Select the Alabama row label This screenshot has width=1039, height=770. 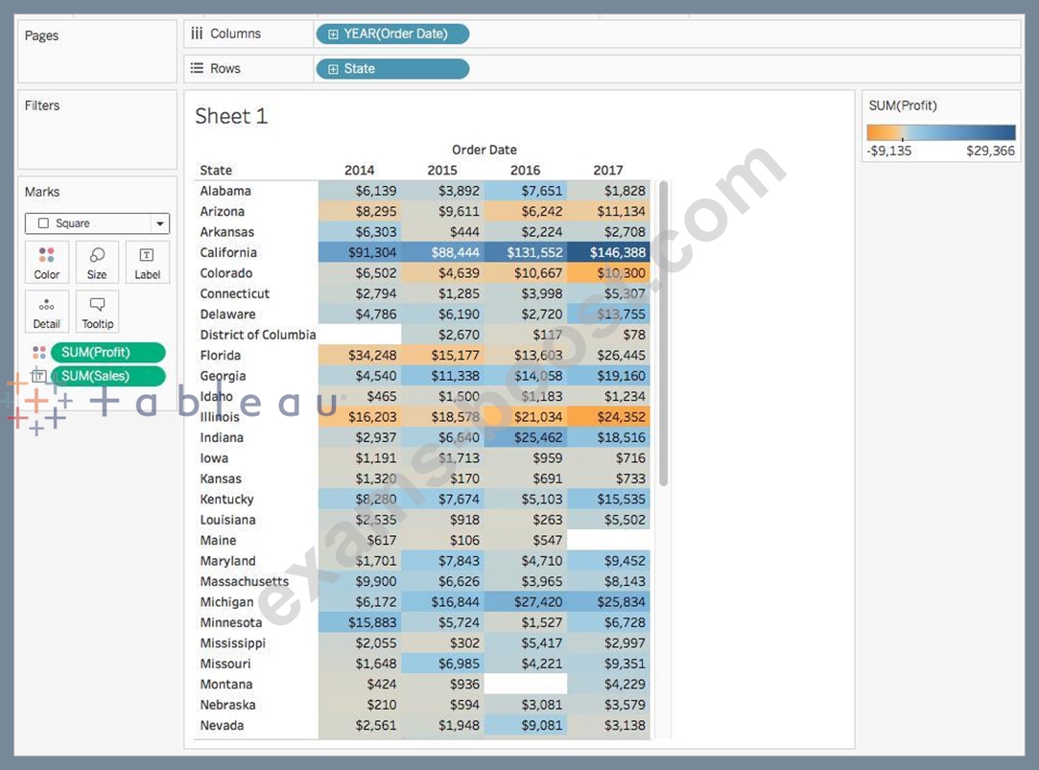coord(225,191)
